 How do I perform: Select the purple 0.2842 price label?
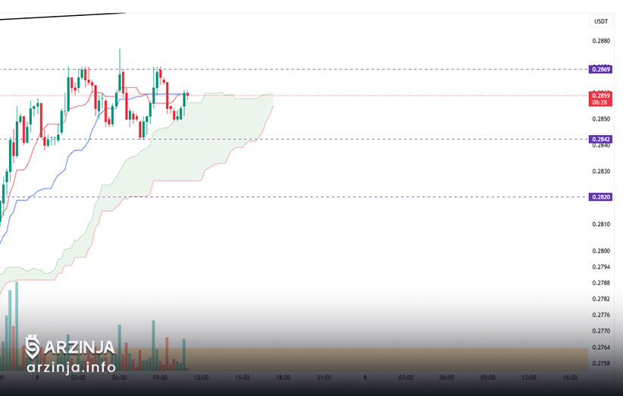600,139
